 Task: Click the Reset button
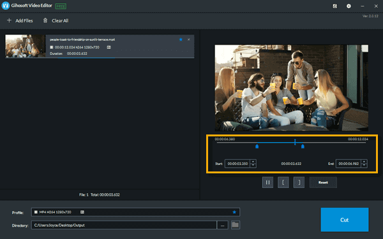(x=323, y=182)
